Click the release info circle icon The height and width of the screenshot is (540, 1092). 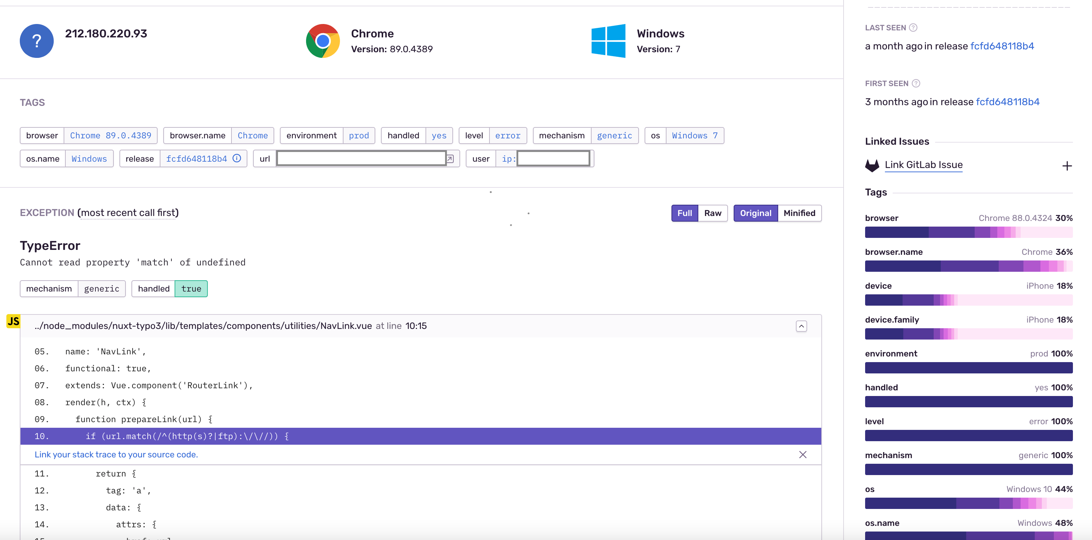point(237,158)
